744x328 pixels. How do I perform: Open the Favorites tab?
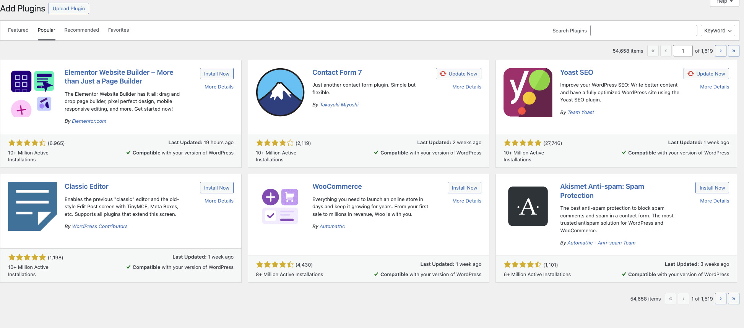(x=119, y=30)
